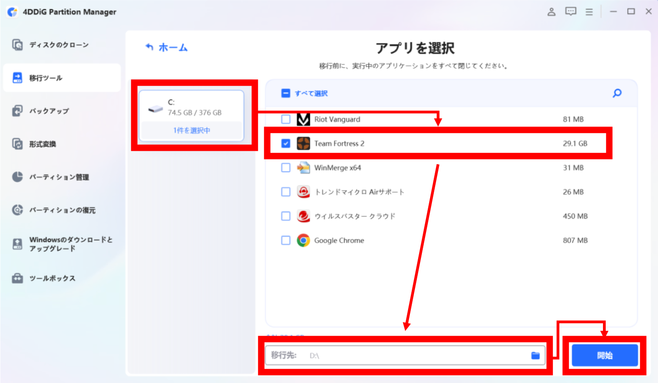This screenshot has width=658, height=383.
Task: Open ディスクのクローン in the sidebar
Action: (62, 45)
